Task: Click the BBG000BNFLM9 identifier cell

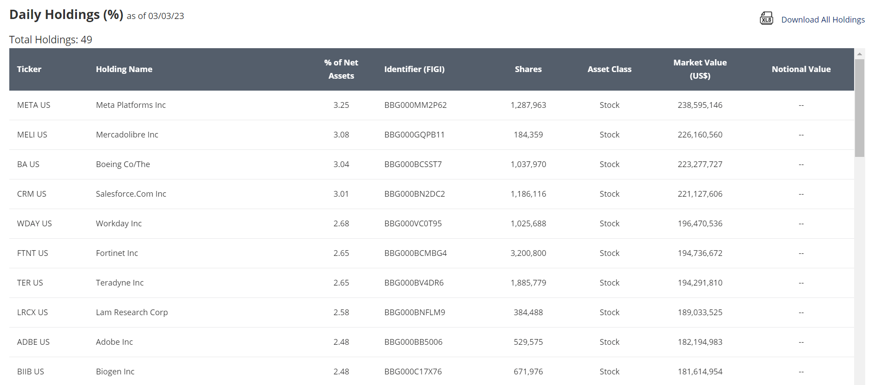Action: pyautogui.click(x=414, y=313)
